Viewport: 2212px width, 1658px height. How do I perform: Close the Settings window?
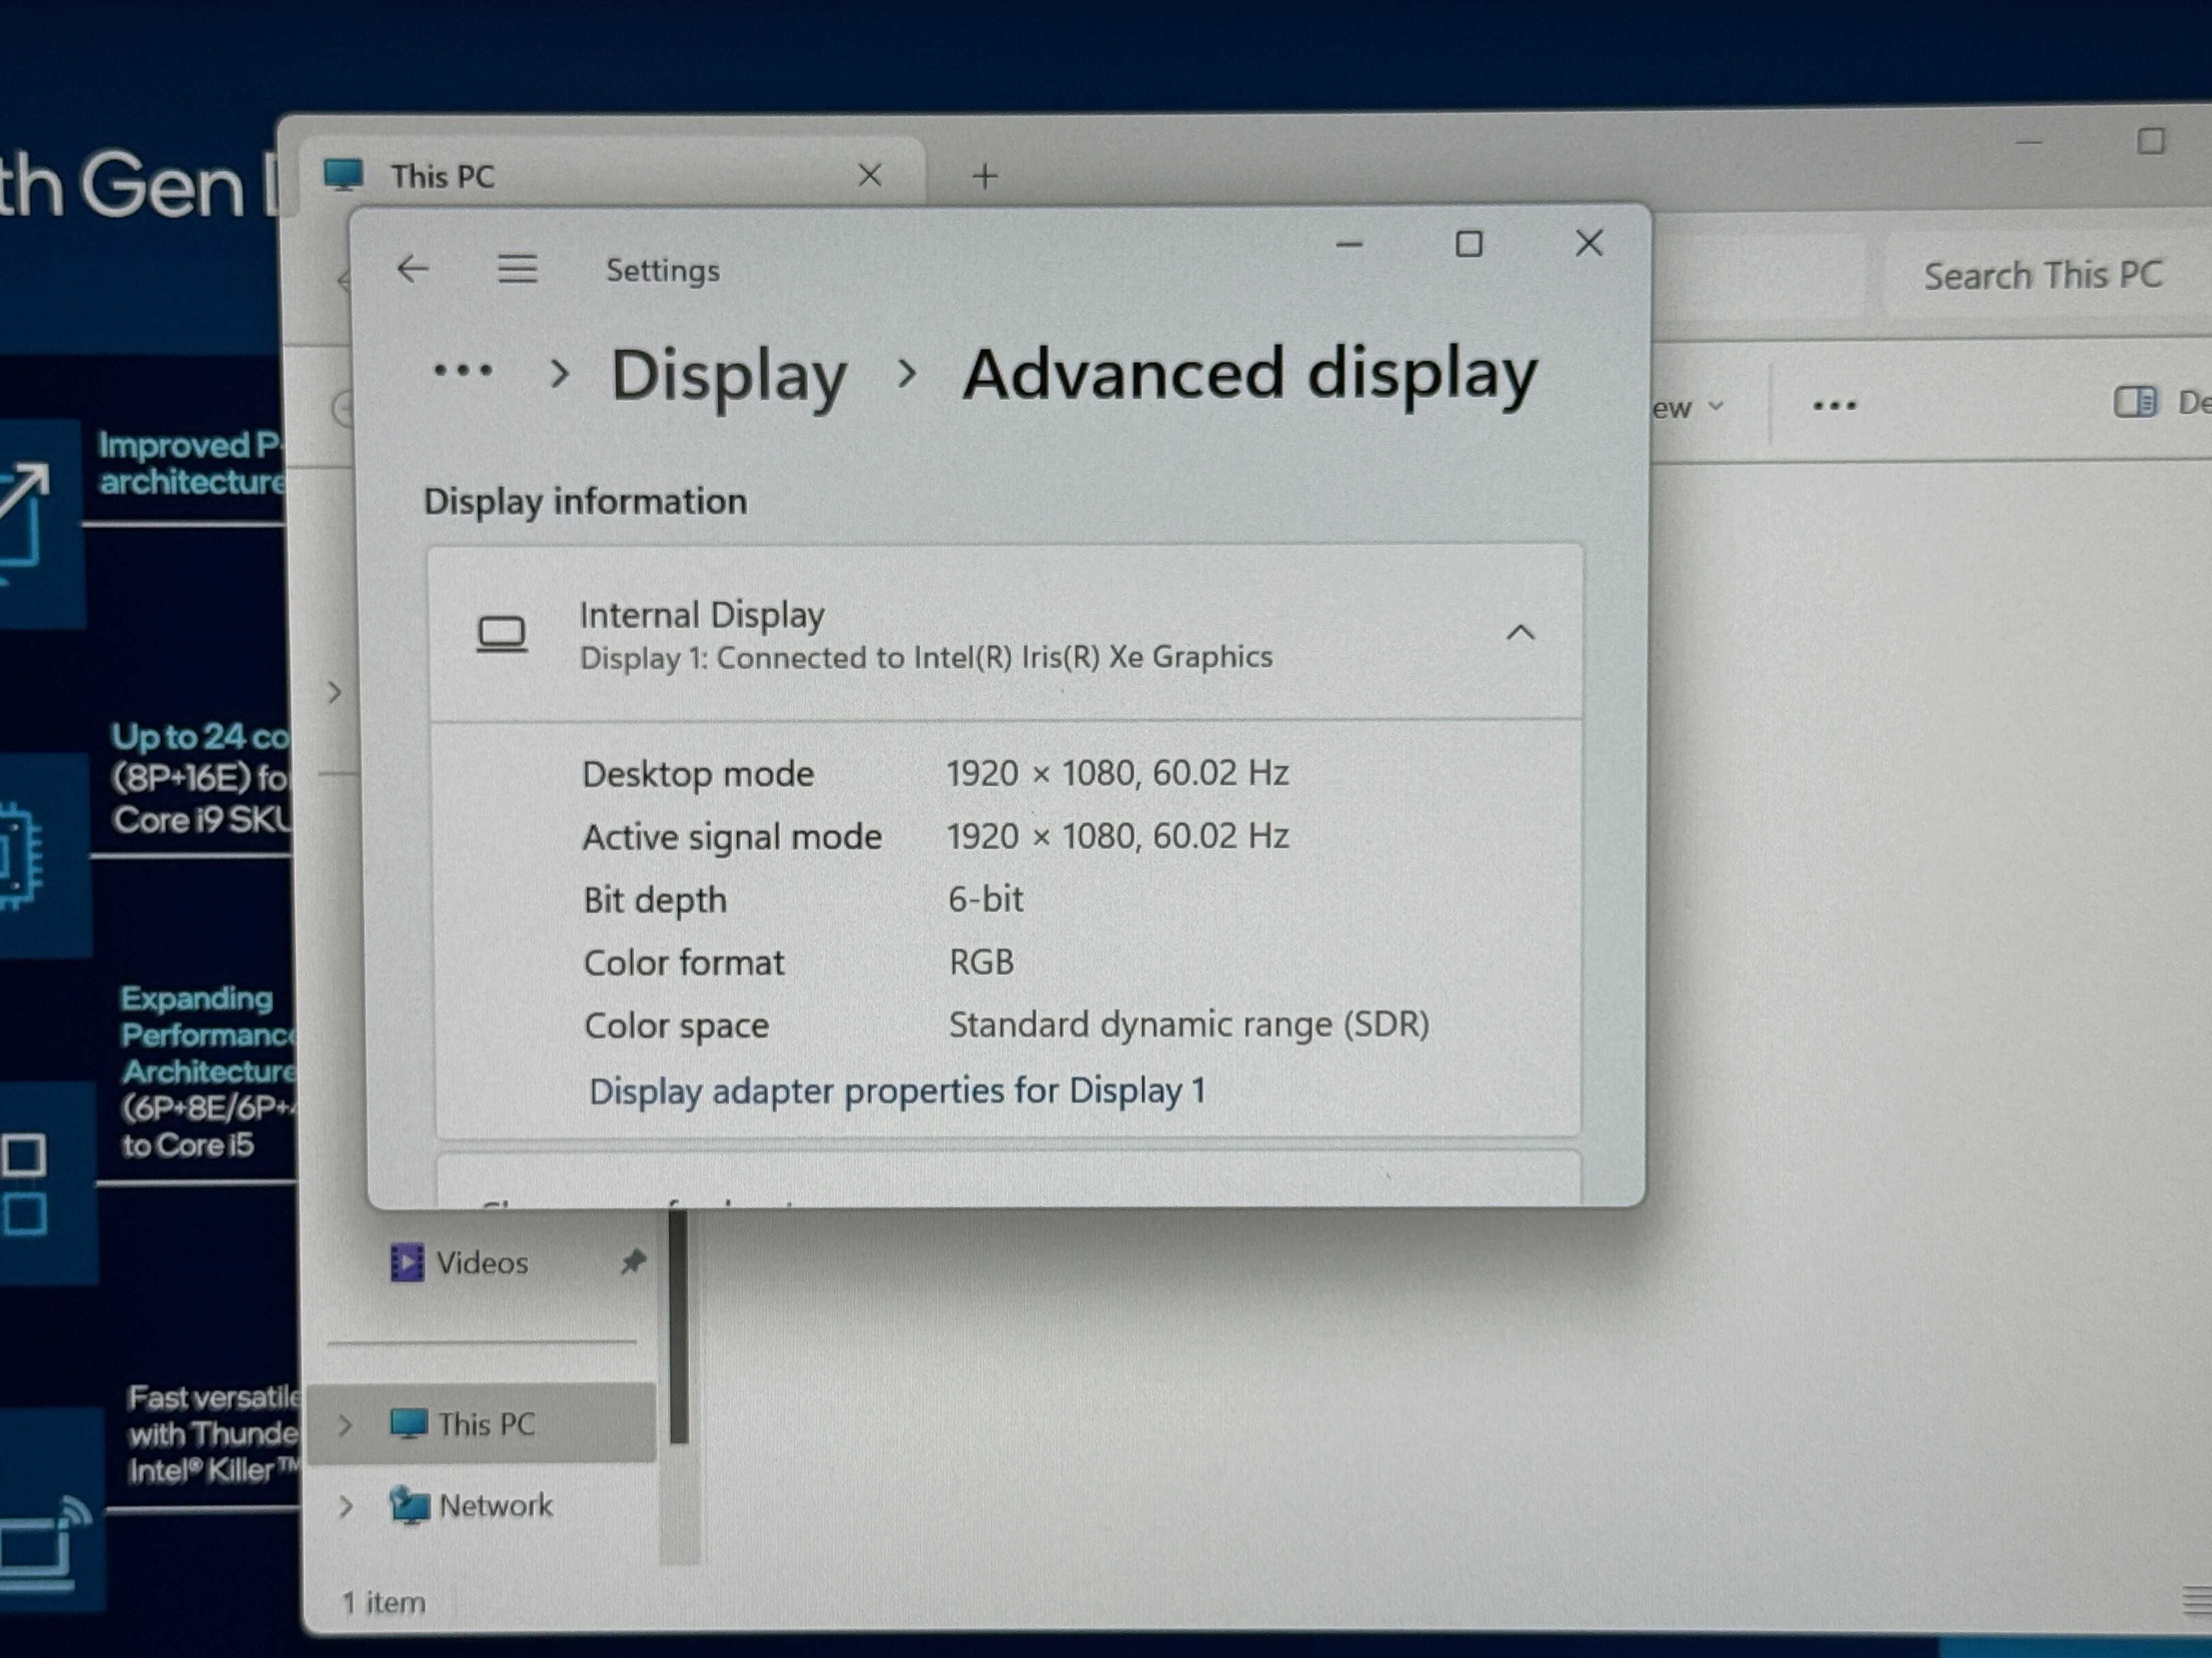[1589, 243]
